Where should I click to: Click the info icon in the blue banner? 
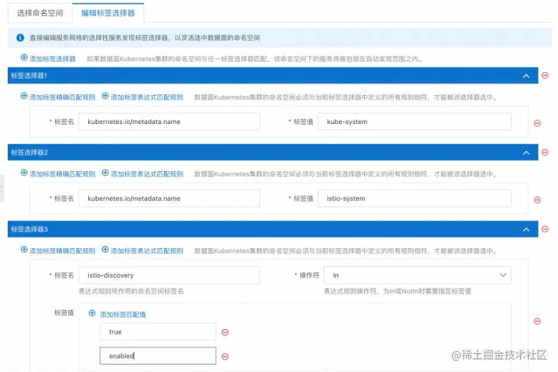click(20, 38)
